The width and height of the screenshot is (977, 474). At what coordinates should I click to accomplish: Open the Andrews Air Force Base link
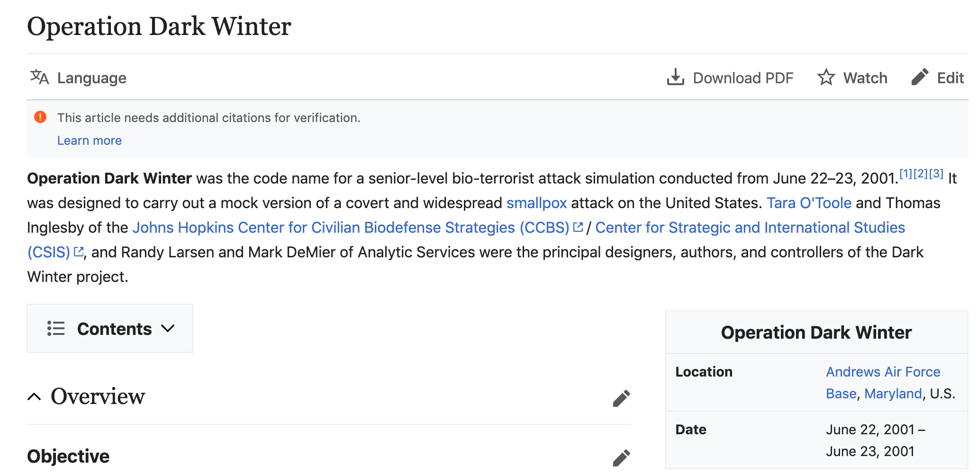tap(883, 372)
